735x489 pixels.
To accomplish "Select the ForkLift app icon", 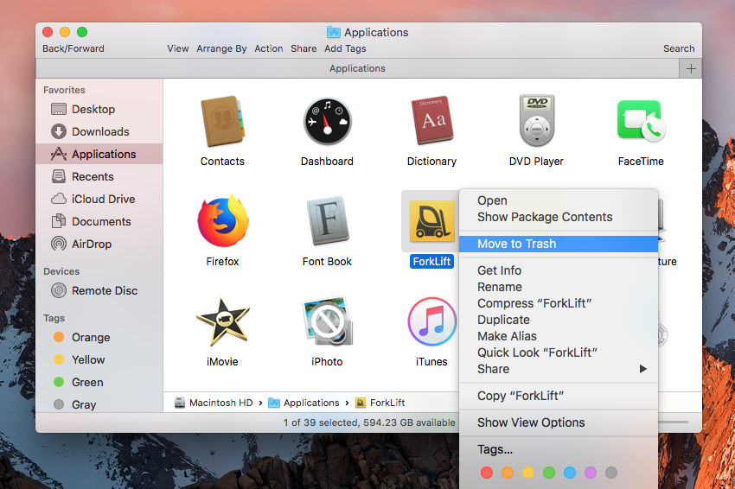I will point(431,221).
